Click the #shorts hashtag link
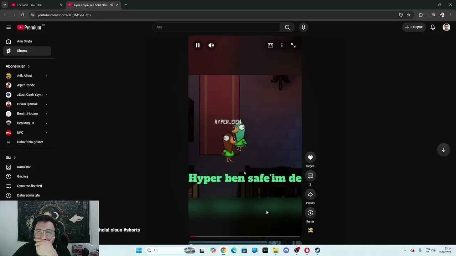 [132, 230]
